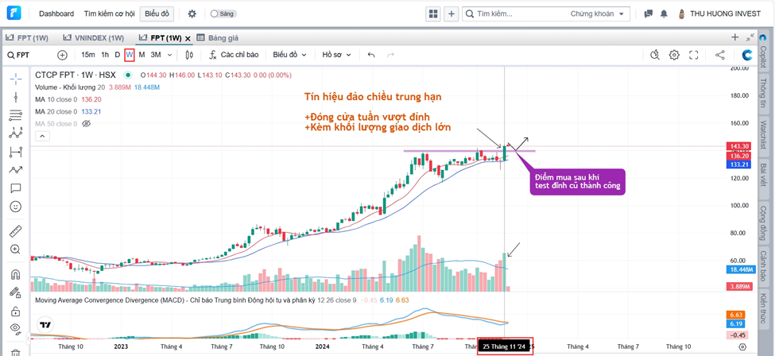
Task: Click the Biểu đồ top navigation button
Action: point(157,14)
